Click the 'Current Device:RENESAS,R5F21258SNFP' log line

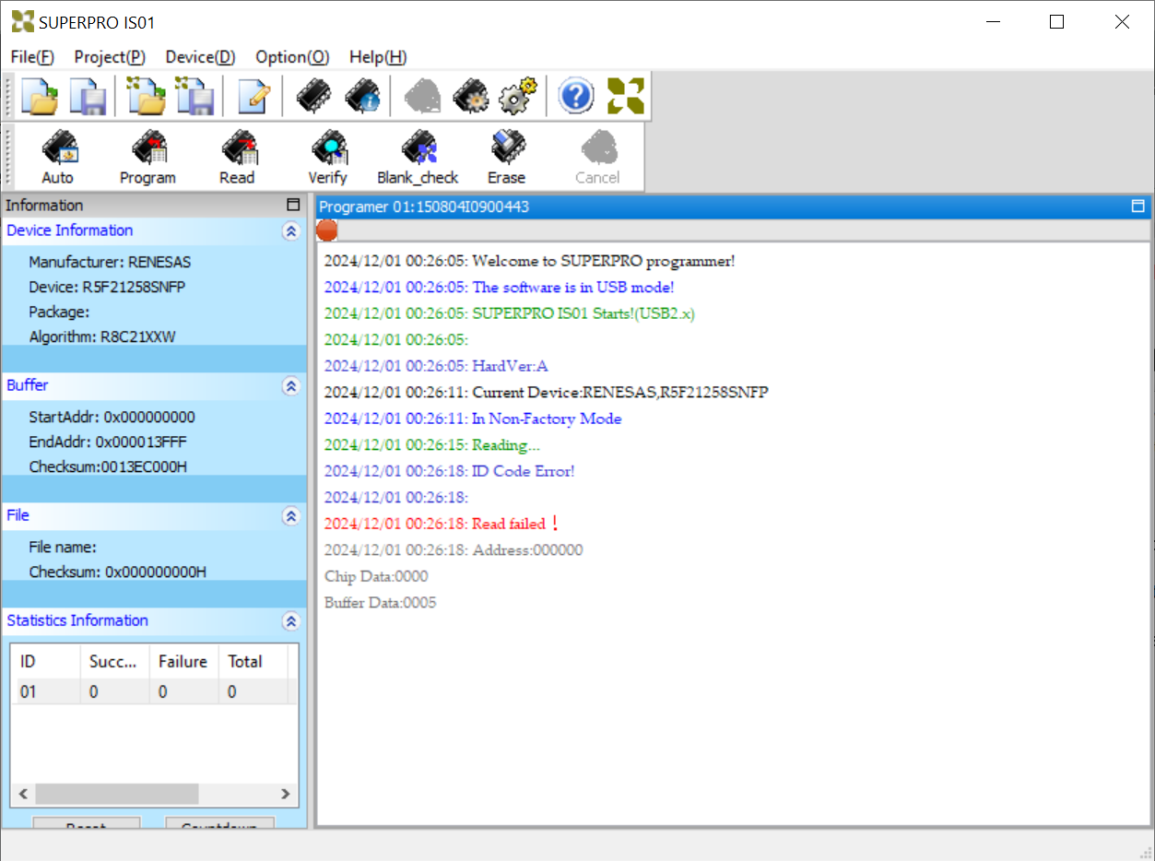pos(546,392)
